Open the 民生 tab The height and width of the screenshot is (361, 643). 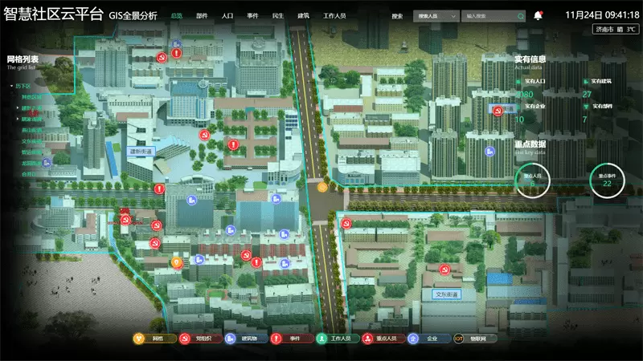coord(277,16)
